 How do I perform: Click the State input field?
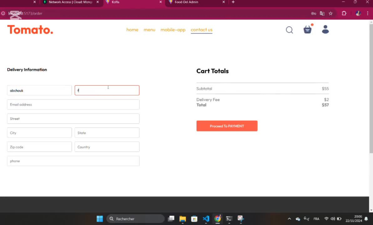[107, 133]
